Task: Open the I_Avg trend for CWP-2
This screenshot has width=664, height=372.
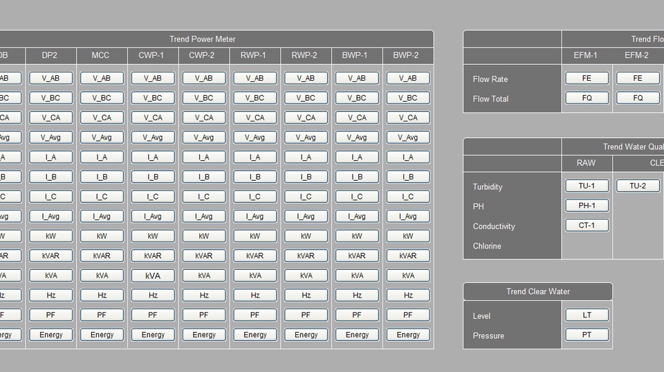Action: pos(204,216)
